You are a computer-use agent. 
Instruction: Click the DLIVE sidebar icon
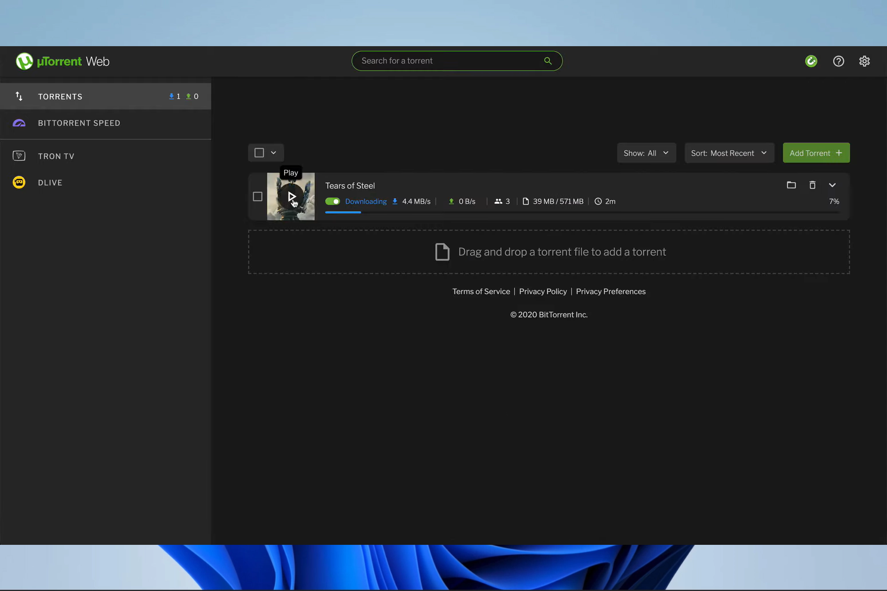[x=18, y=183]
